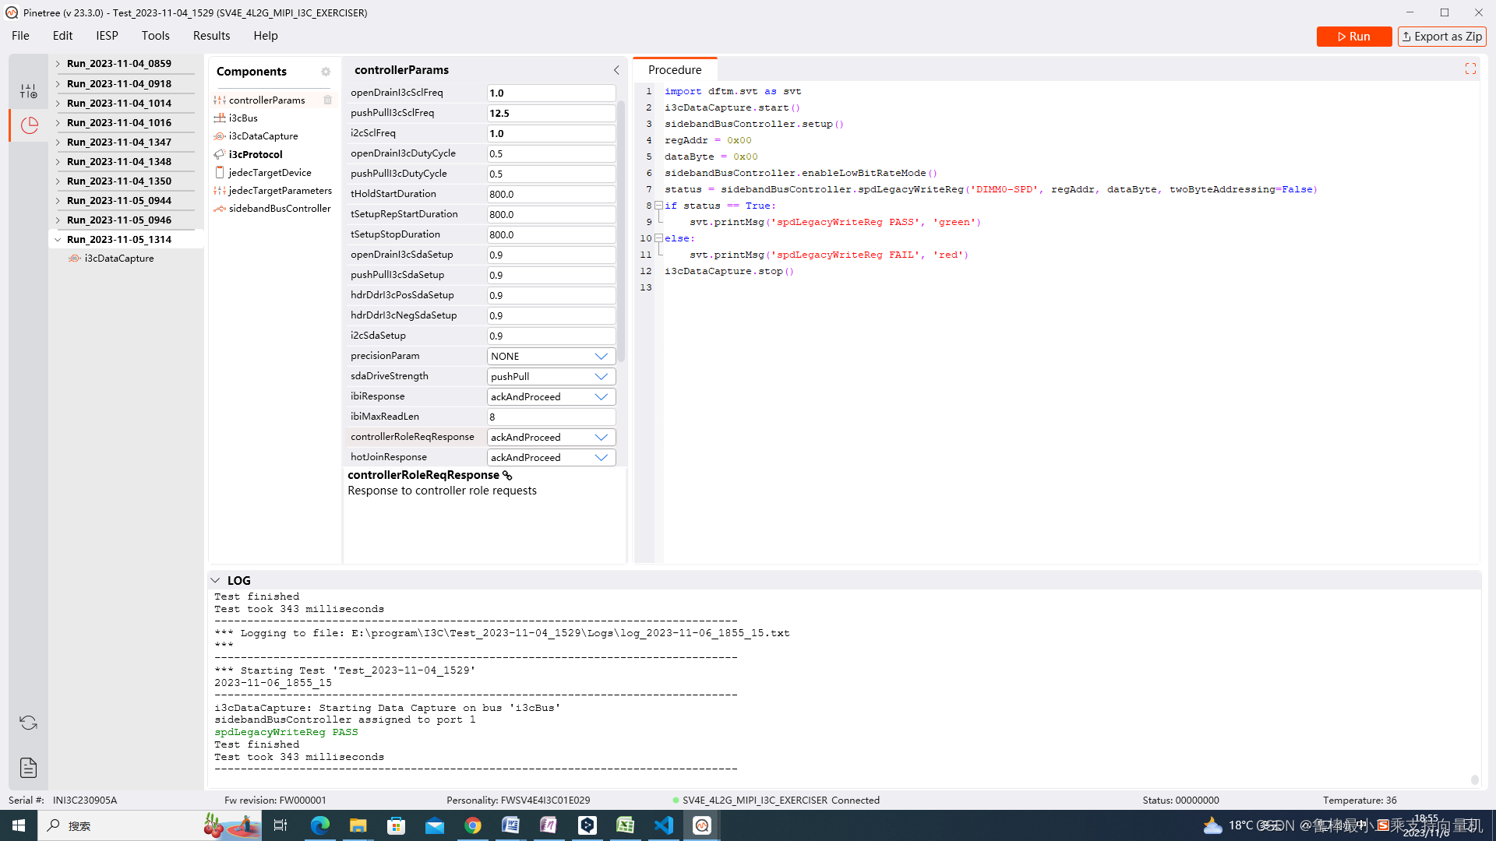Image resolution: width=1496 pixels, height=841 pixels.
Task: Open the results pie chart sidebar icon
Action: coord(29,125)
